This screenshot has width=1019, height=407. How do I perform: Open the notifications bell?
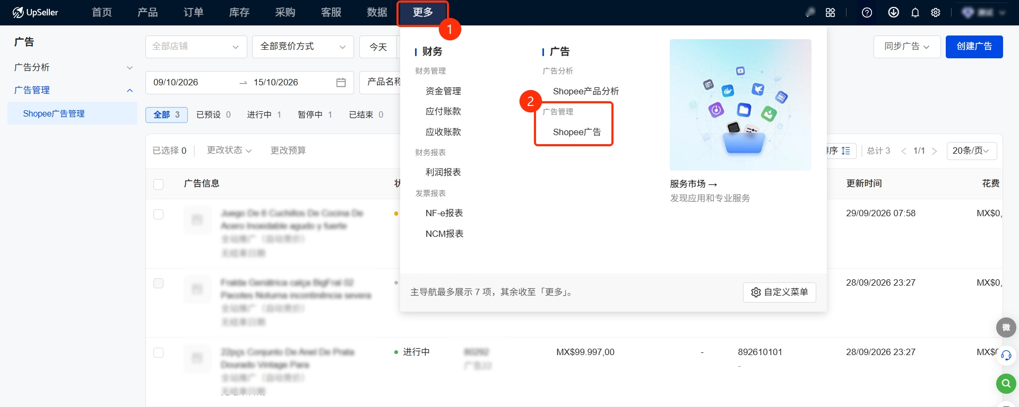click(x=915, y=12)
